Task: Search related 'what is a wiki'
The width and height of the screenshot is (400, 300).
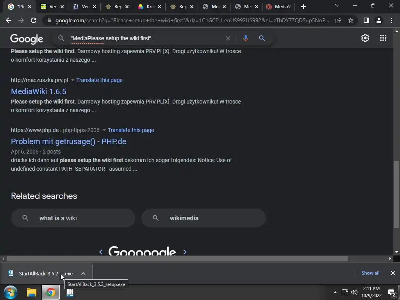Action: 73,218
